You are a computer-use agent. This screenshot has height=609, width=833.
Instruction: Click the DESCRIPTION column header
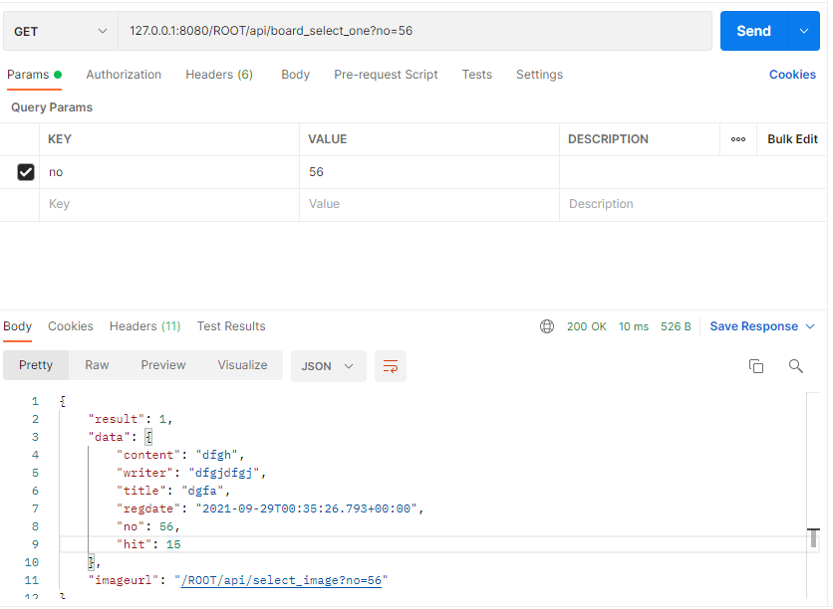608,139
